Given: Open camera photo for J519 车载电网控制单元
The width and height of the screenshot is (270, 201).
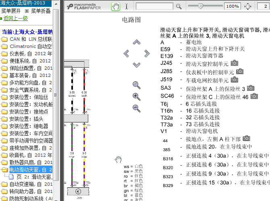Looking at the screenshot, I should coord(235,79).
